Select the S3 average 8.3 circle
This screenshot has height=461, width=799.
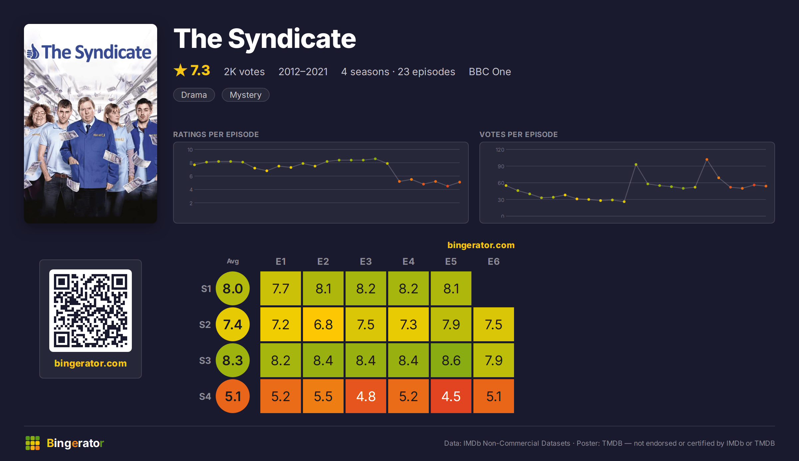[233, 360]
